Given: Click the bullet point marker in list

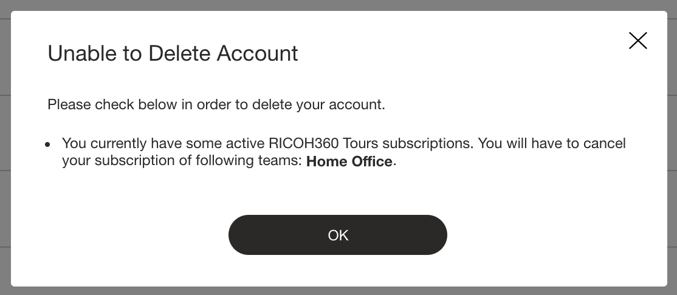Looking at the screenshot, I should [48, 145].
